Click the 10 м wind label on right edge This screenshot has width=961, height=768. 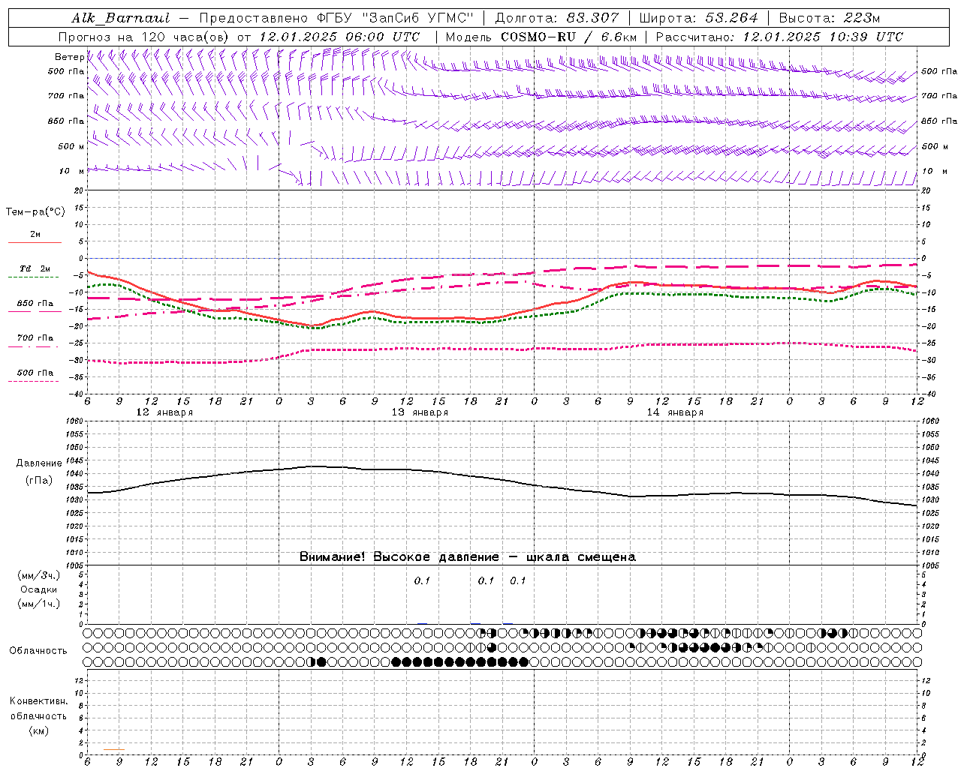coord(934,171)
